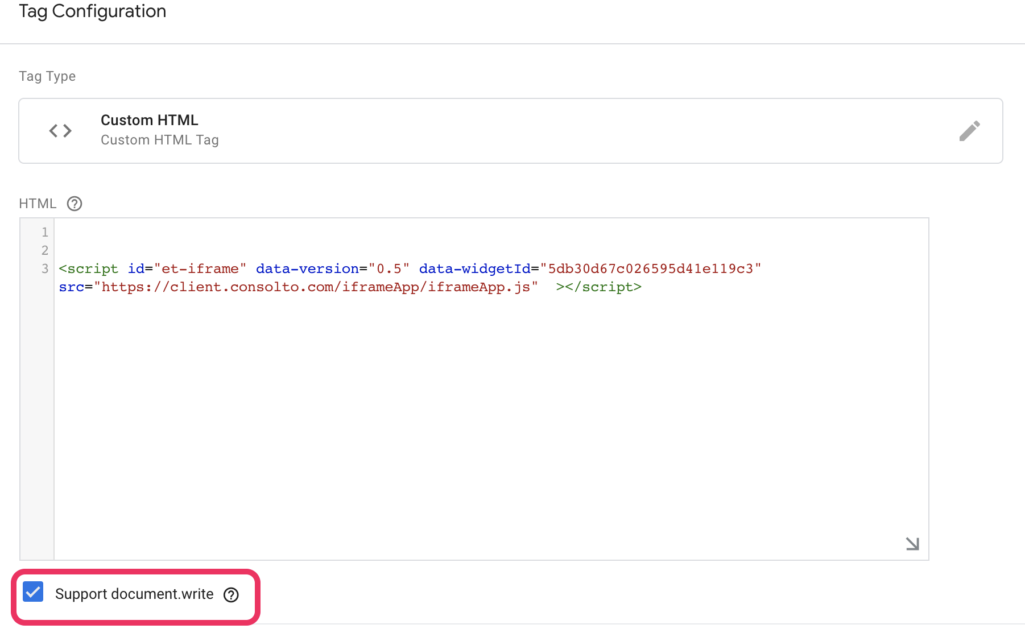Open help icon beside Support document.write
Image resolution: width=1025 pixels, height=637 pixels.
231,595
